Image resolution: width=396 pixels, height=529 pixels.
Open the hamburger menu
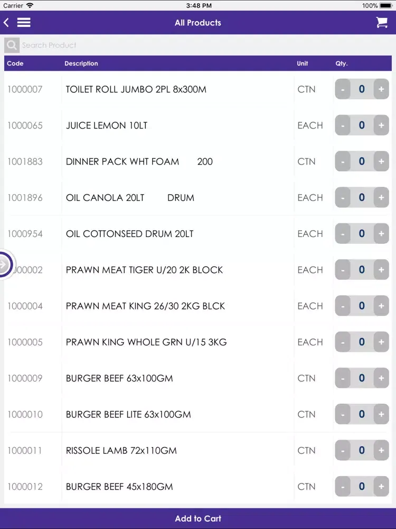(24, 23)
